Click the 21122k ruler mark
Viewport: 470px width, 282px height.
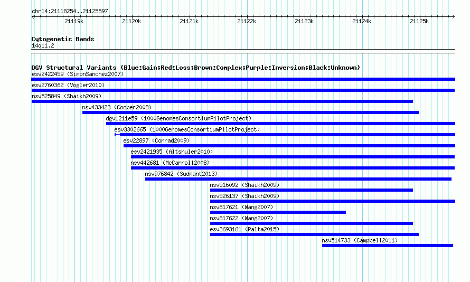247,21
